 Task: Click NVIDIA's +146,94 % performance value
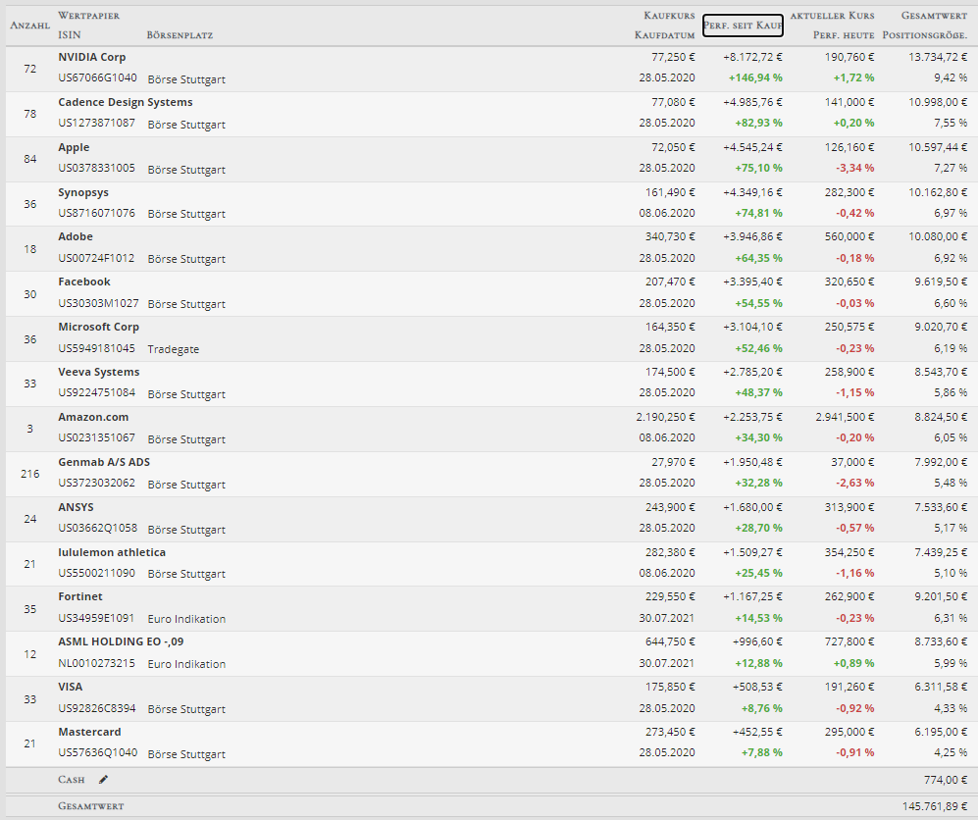(x=755, y=77)
